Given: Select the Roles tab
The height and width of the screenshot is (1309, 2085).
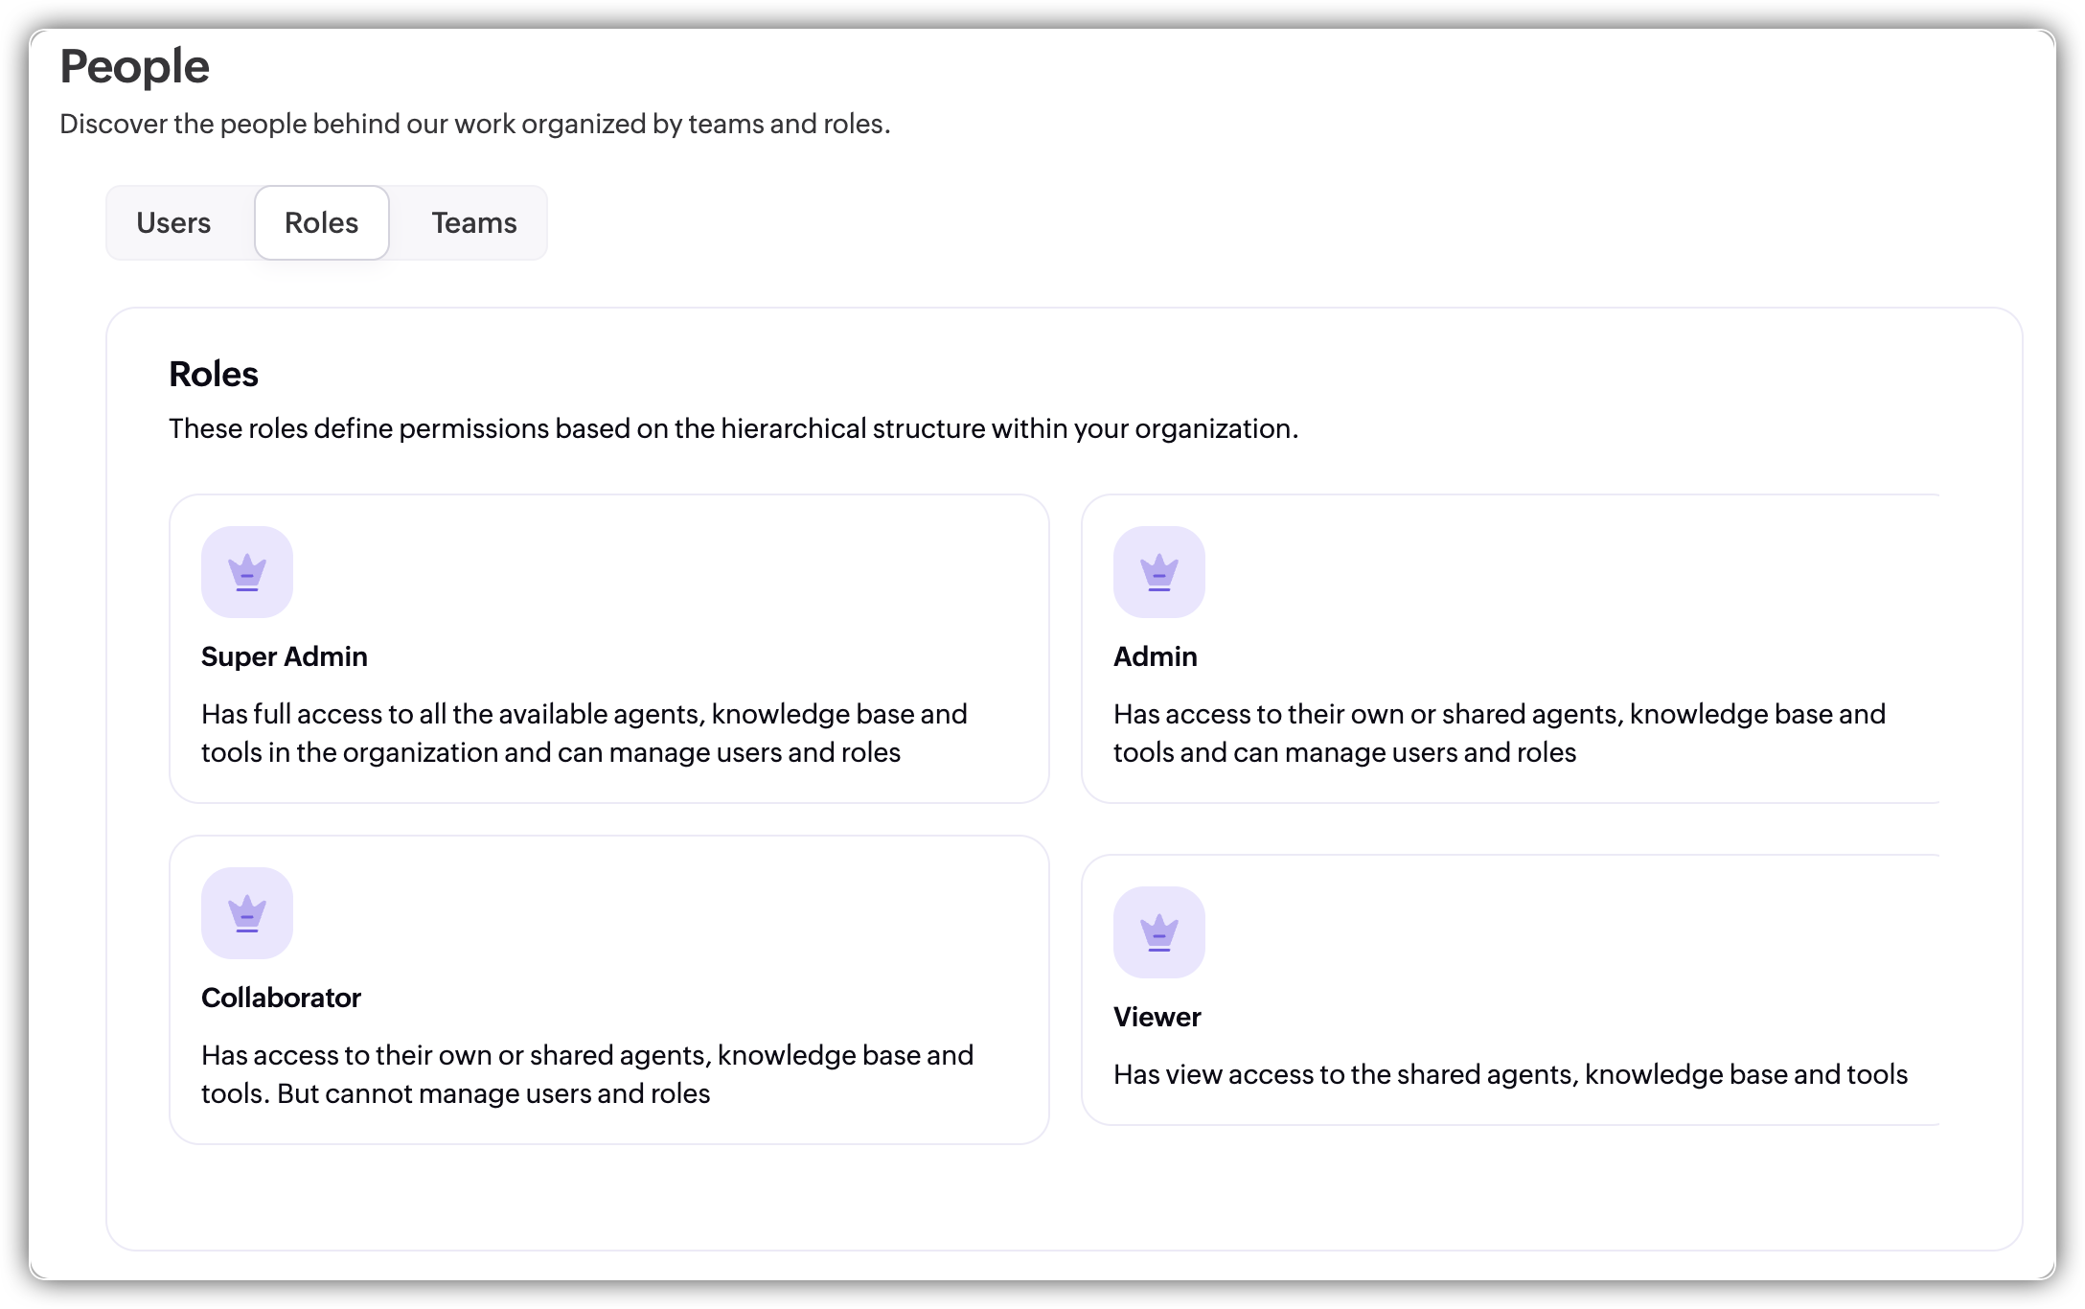Looking at the screenshot, I should (x=322, y=223).
